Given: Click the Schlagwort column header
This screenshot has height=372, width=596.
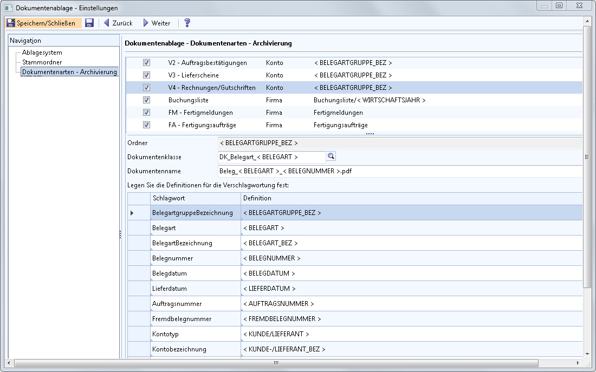Looking at the screenshot, I should [195, 198].
